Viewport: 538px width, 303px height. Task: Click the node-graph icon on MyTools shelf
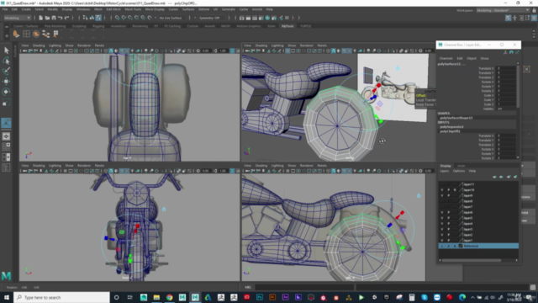(45, 34)
